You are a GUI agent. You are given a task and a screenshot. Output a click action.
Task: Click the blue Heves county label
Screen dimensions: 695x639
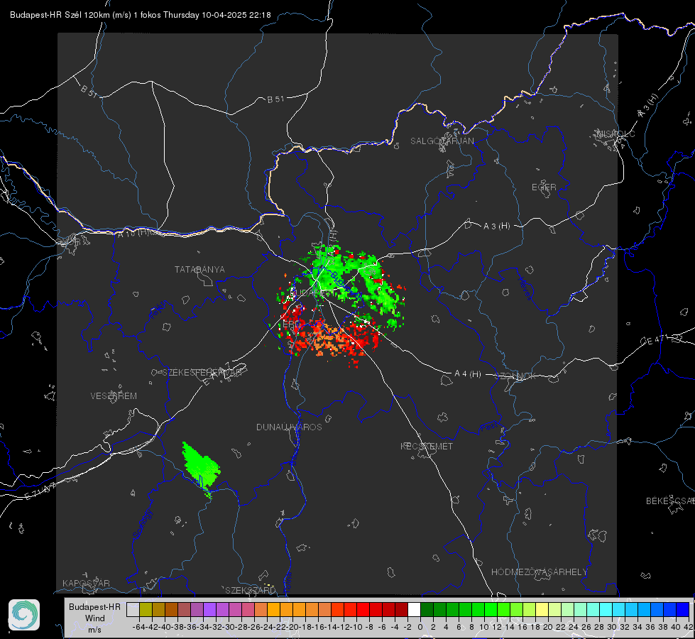click(x=525, y=288)
